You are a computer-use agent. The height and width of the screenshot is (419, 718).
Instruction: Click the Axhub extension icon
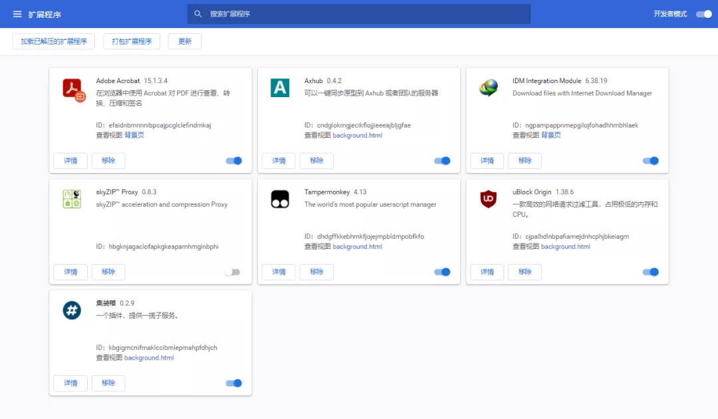(280, 88)
